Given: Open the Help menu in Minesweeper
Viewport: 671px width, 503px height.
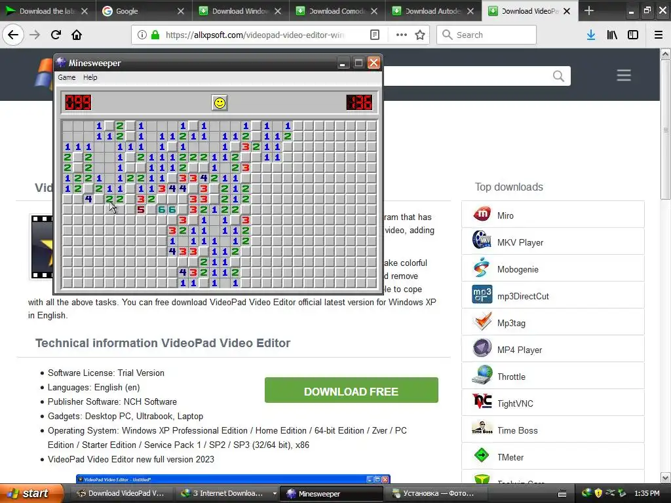Looking at the screenshot, I should (90, 77).
